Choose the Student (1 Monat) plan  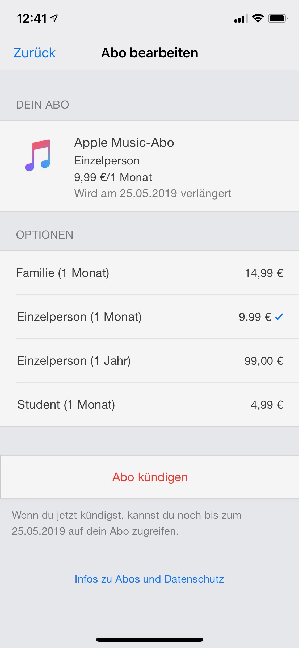click(x=66, y=405)
